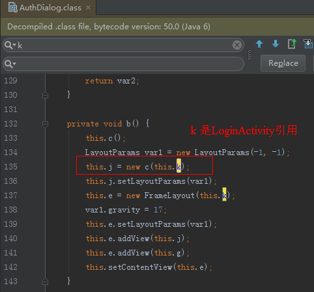Click the Replace button

[283, 63]
